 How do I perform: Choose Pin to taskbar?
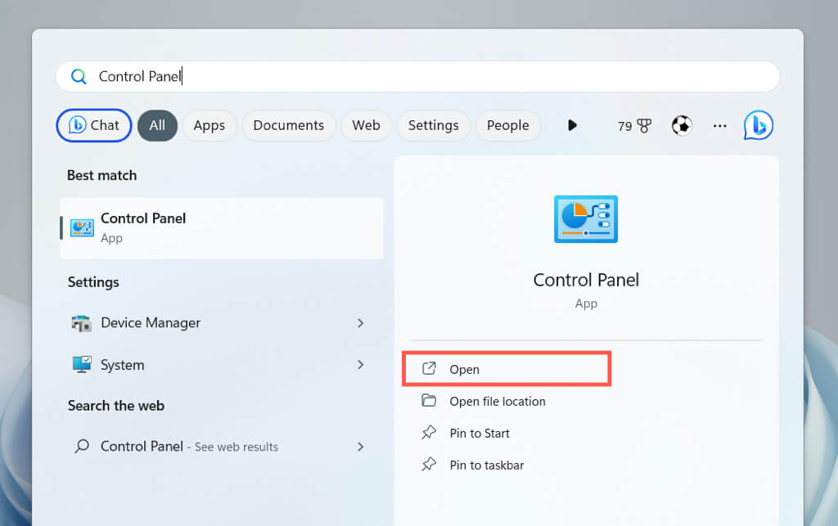(486, 465)
